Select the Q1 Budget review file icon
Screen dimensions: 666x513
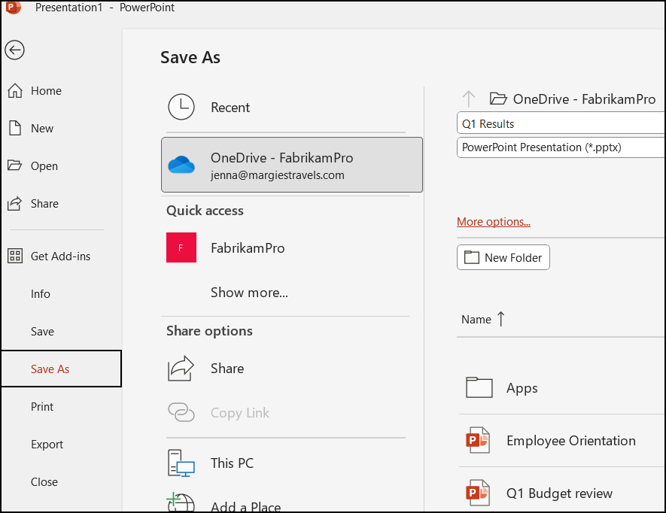pyautogui.click(x=477, y=493)
